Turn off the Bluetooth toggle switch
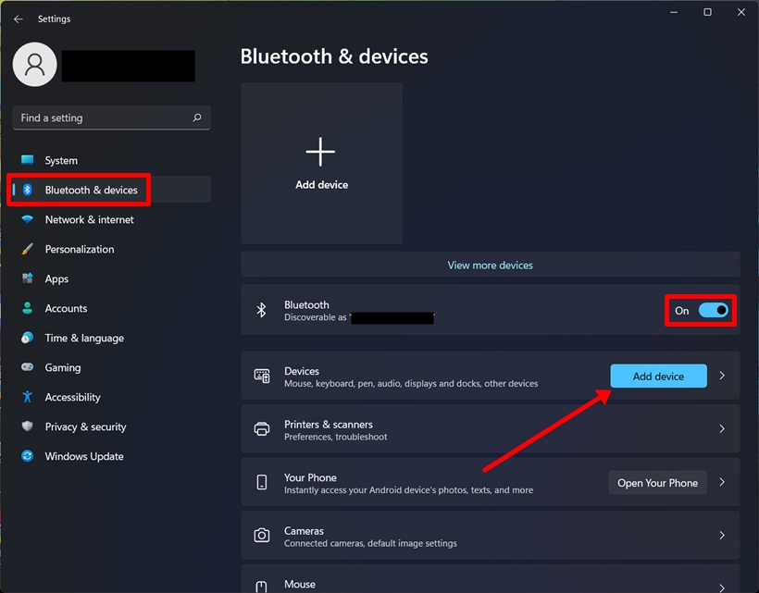 click(714, 310)
